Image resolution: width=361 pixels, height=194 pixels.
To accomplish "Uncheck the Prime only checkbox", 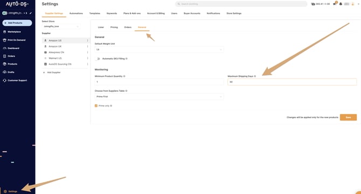I will [x=96, y=106].
